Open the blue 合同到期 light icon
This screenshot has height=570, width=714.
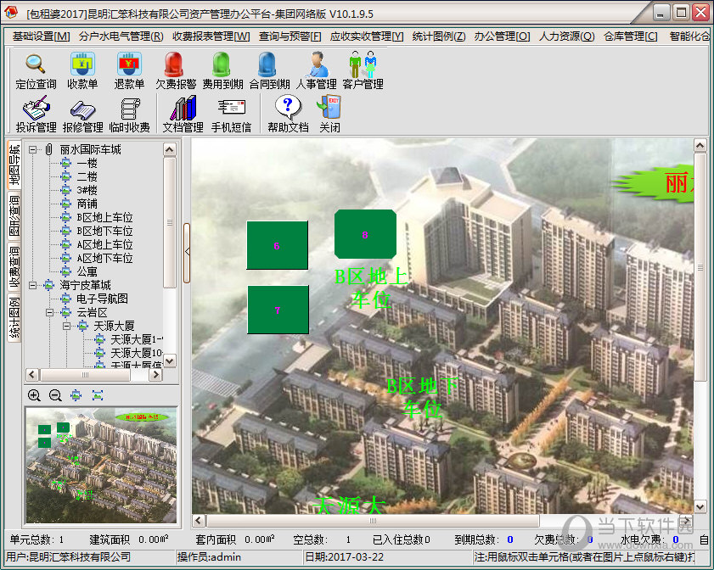pyautogui.click(x=269, y=69)
